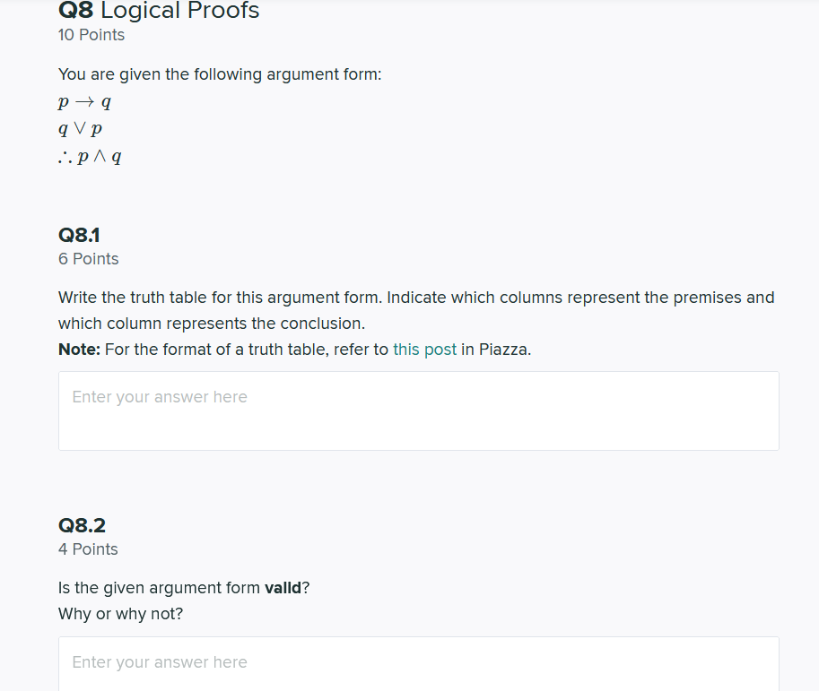Screen dimensions: 819x691
Task: Click the Q8.1 subheading
Action: [79, 236]
